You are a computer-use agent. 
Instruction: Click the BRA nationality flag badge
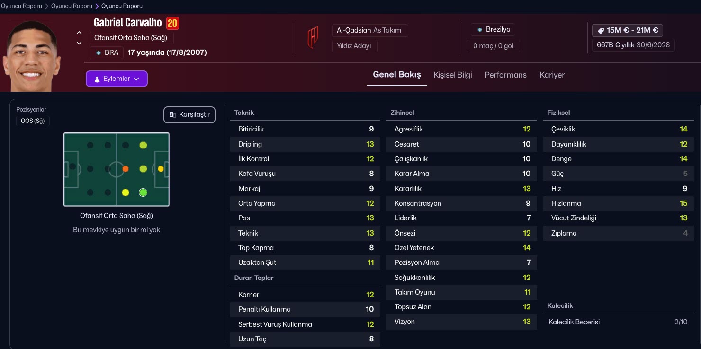(99, 52)
